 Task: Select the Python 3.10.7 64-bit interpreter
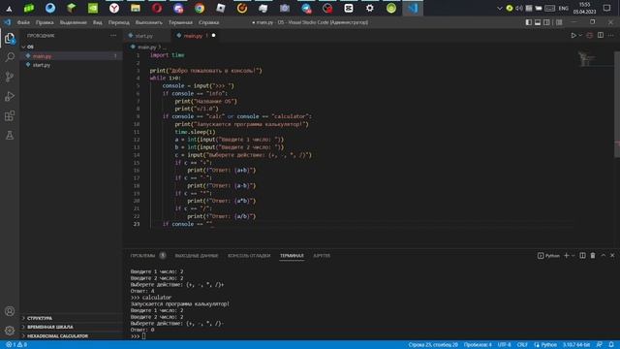pos(576,345)
